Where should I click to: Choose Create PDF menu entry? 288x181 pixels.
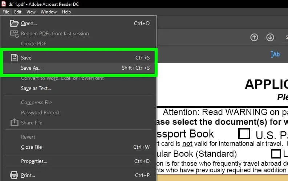click(x=78, y=44)
